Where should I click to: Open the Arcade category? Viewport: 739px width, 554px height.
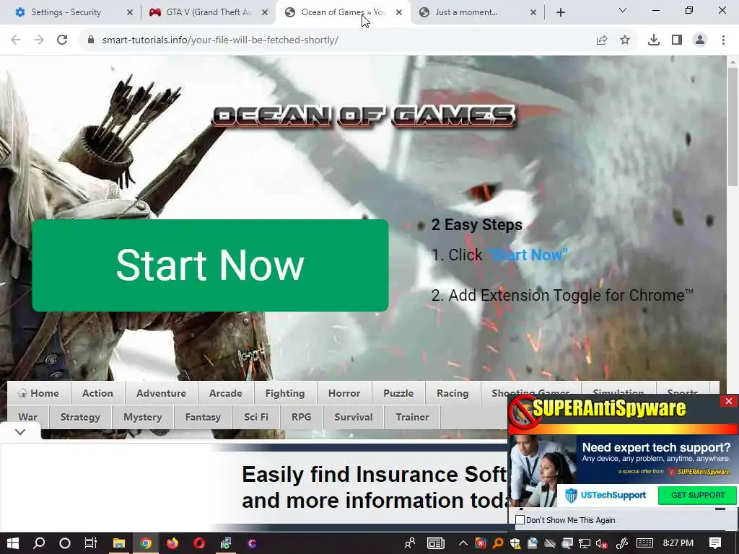(226, 393)
